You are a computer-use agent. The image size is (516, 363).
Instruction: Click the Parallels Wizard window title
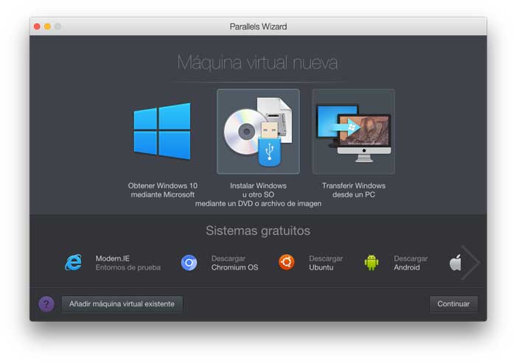(258, 27)
